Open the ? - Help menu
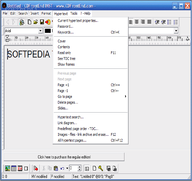 [85, 13]
